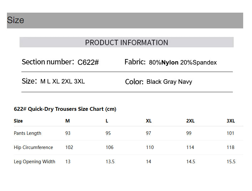Click the Black Gray Navy color text
Image resolution: width=252 pixels, height=191 pixels.
[x=169, y=82]
